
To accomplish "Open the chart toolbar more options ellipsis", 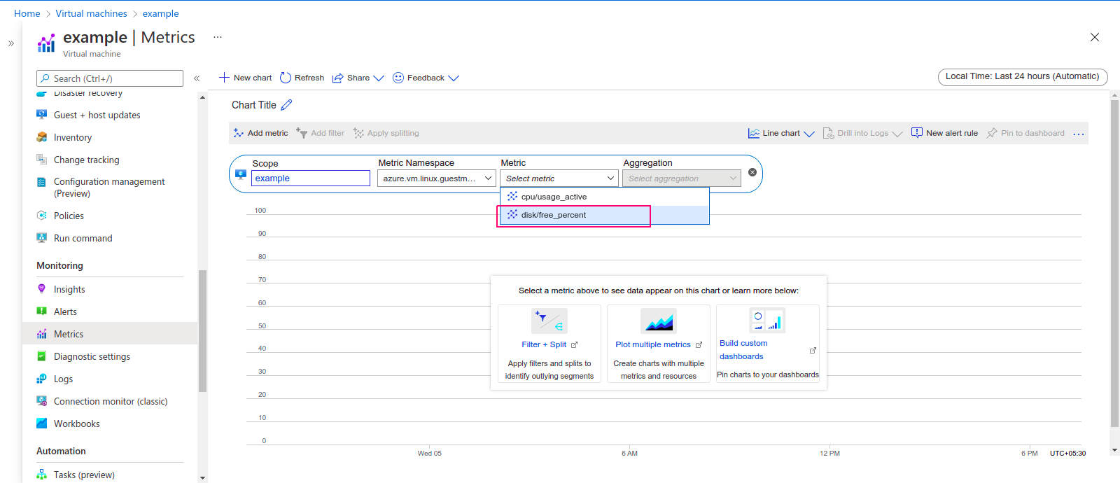I will point(1079,134).
